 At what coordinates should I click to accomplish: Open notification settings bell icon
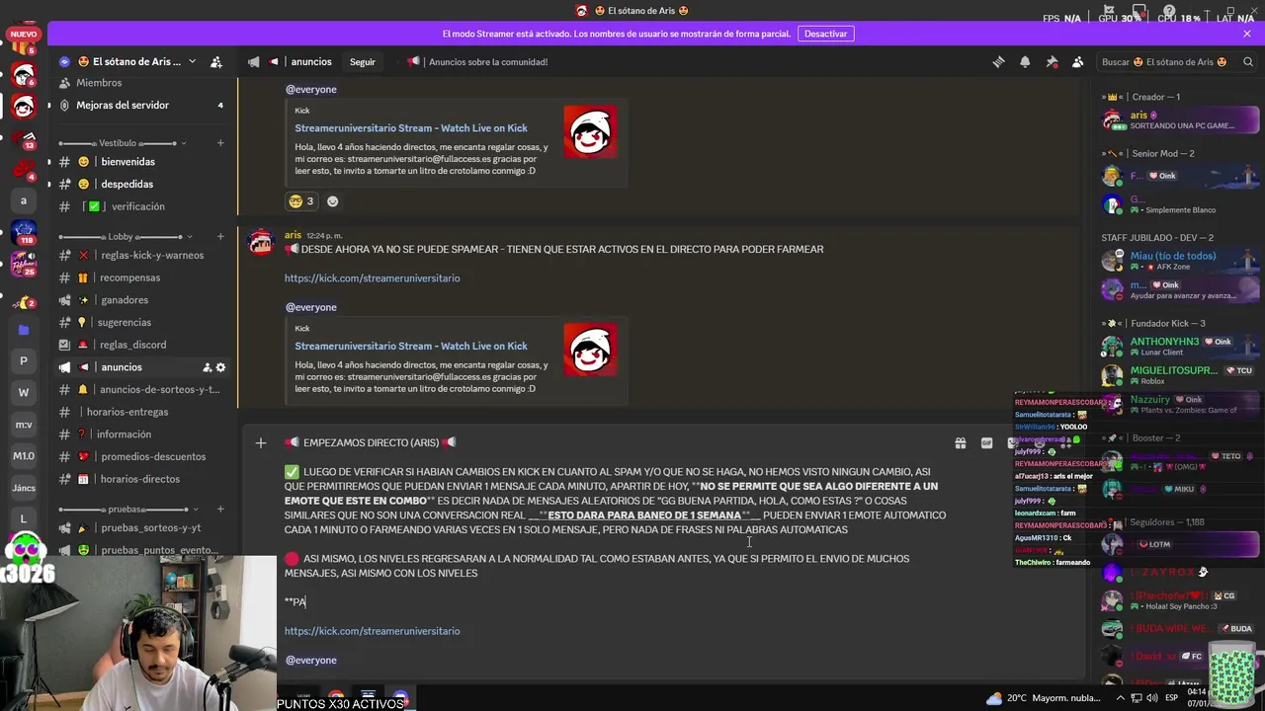[1025, 61]
